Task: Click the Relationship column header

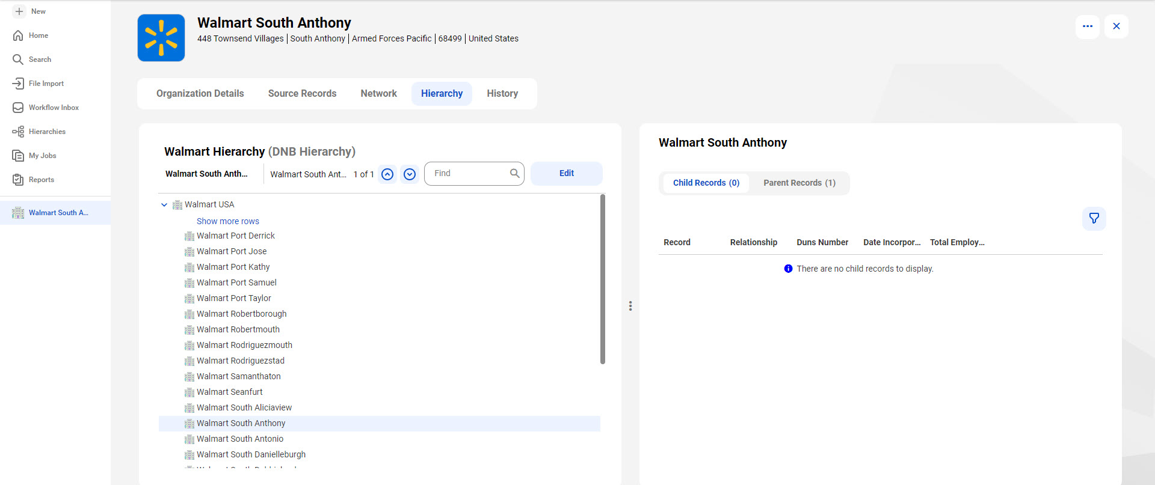Action: click(754, 243)
